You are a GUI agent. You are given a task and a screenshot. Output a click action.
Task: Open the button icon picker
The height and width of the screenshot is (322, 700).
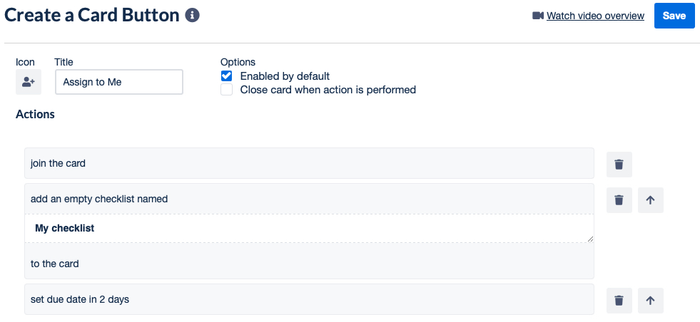click(x=29, y=82)
